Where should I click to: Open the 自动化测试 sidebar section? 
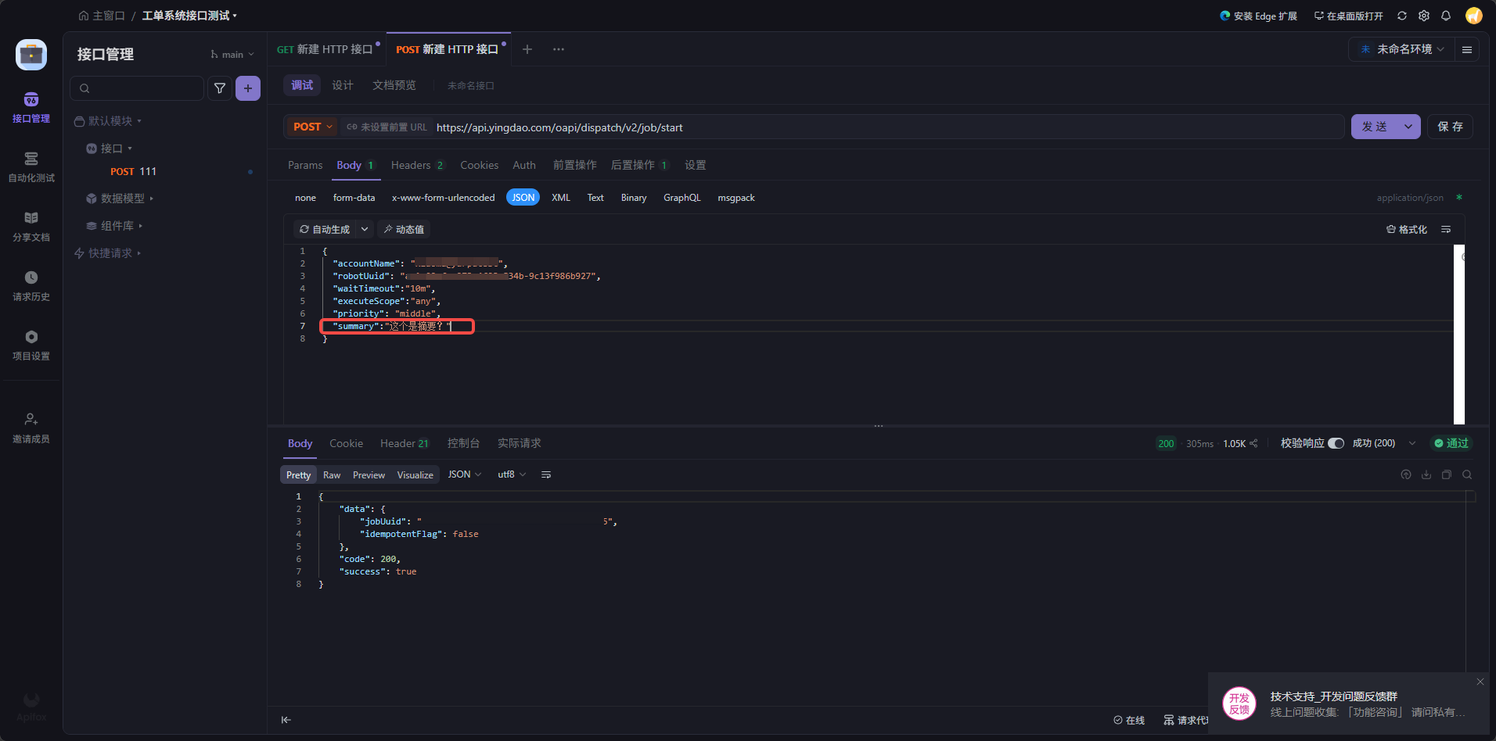click(x=31, y=166)
